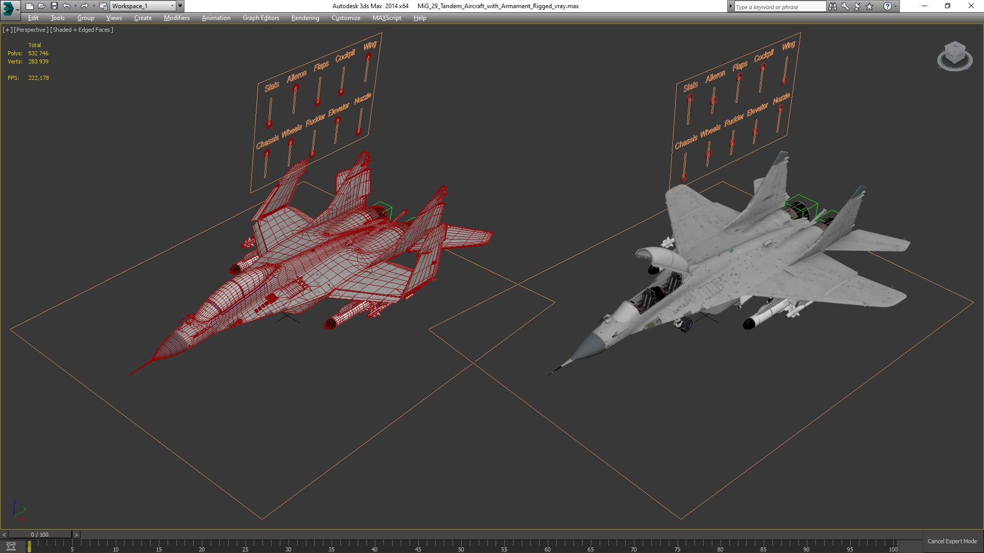Click the Project Folder icon in quick access toolbar

coord(103,6)
